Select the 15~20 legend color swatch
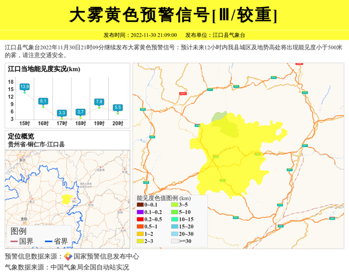 (174, 226)
